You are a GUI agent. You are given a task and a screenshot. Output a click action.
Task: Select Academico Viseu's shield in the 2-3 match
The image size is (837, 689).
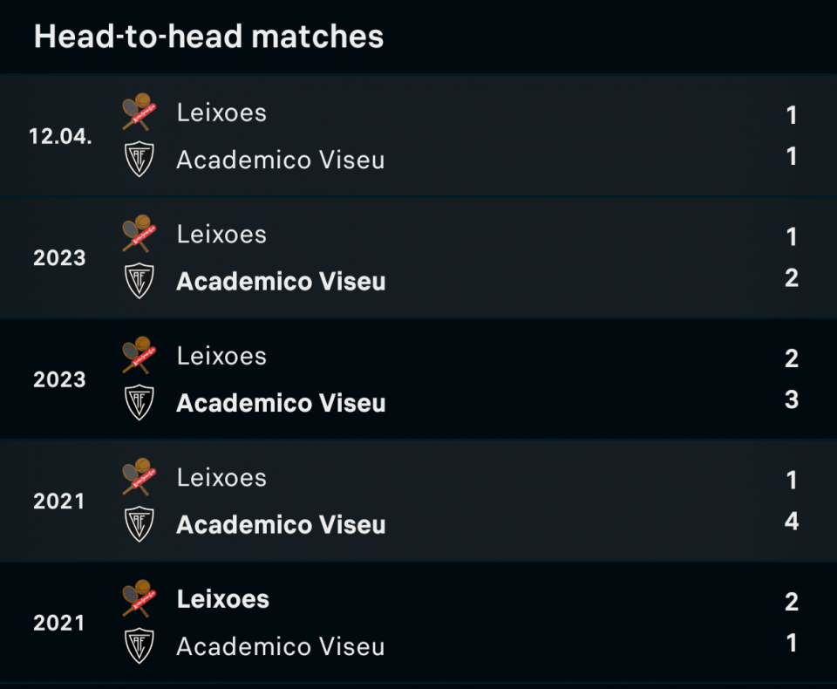tap(139, 402)
